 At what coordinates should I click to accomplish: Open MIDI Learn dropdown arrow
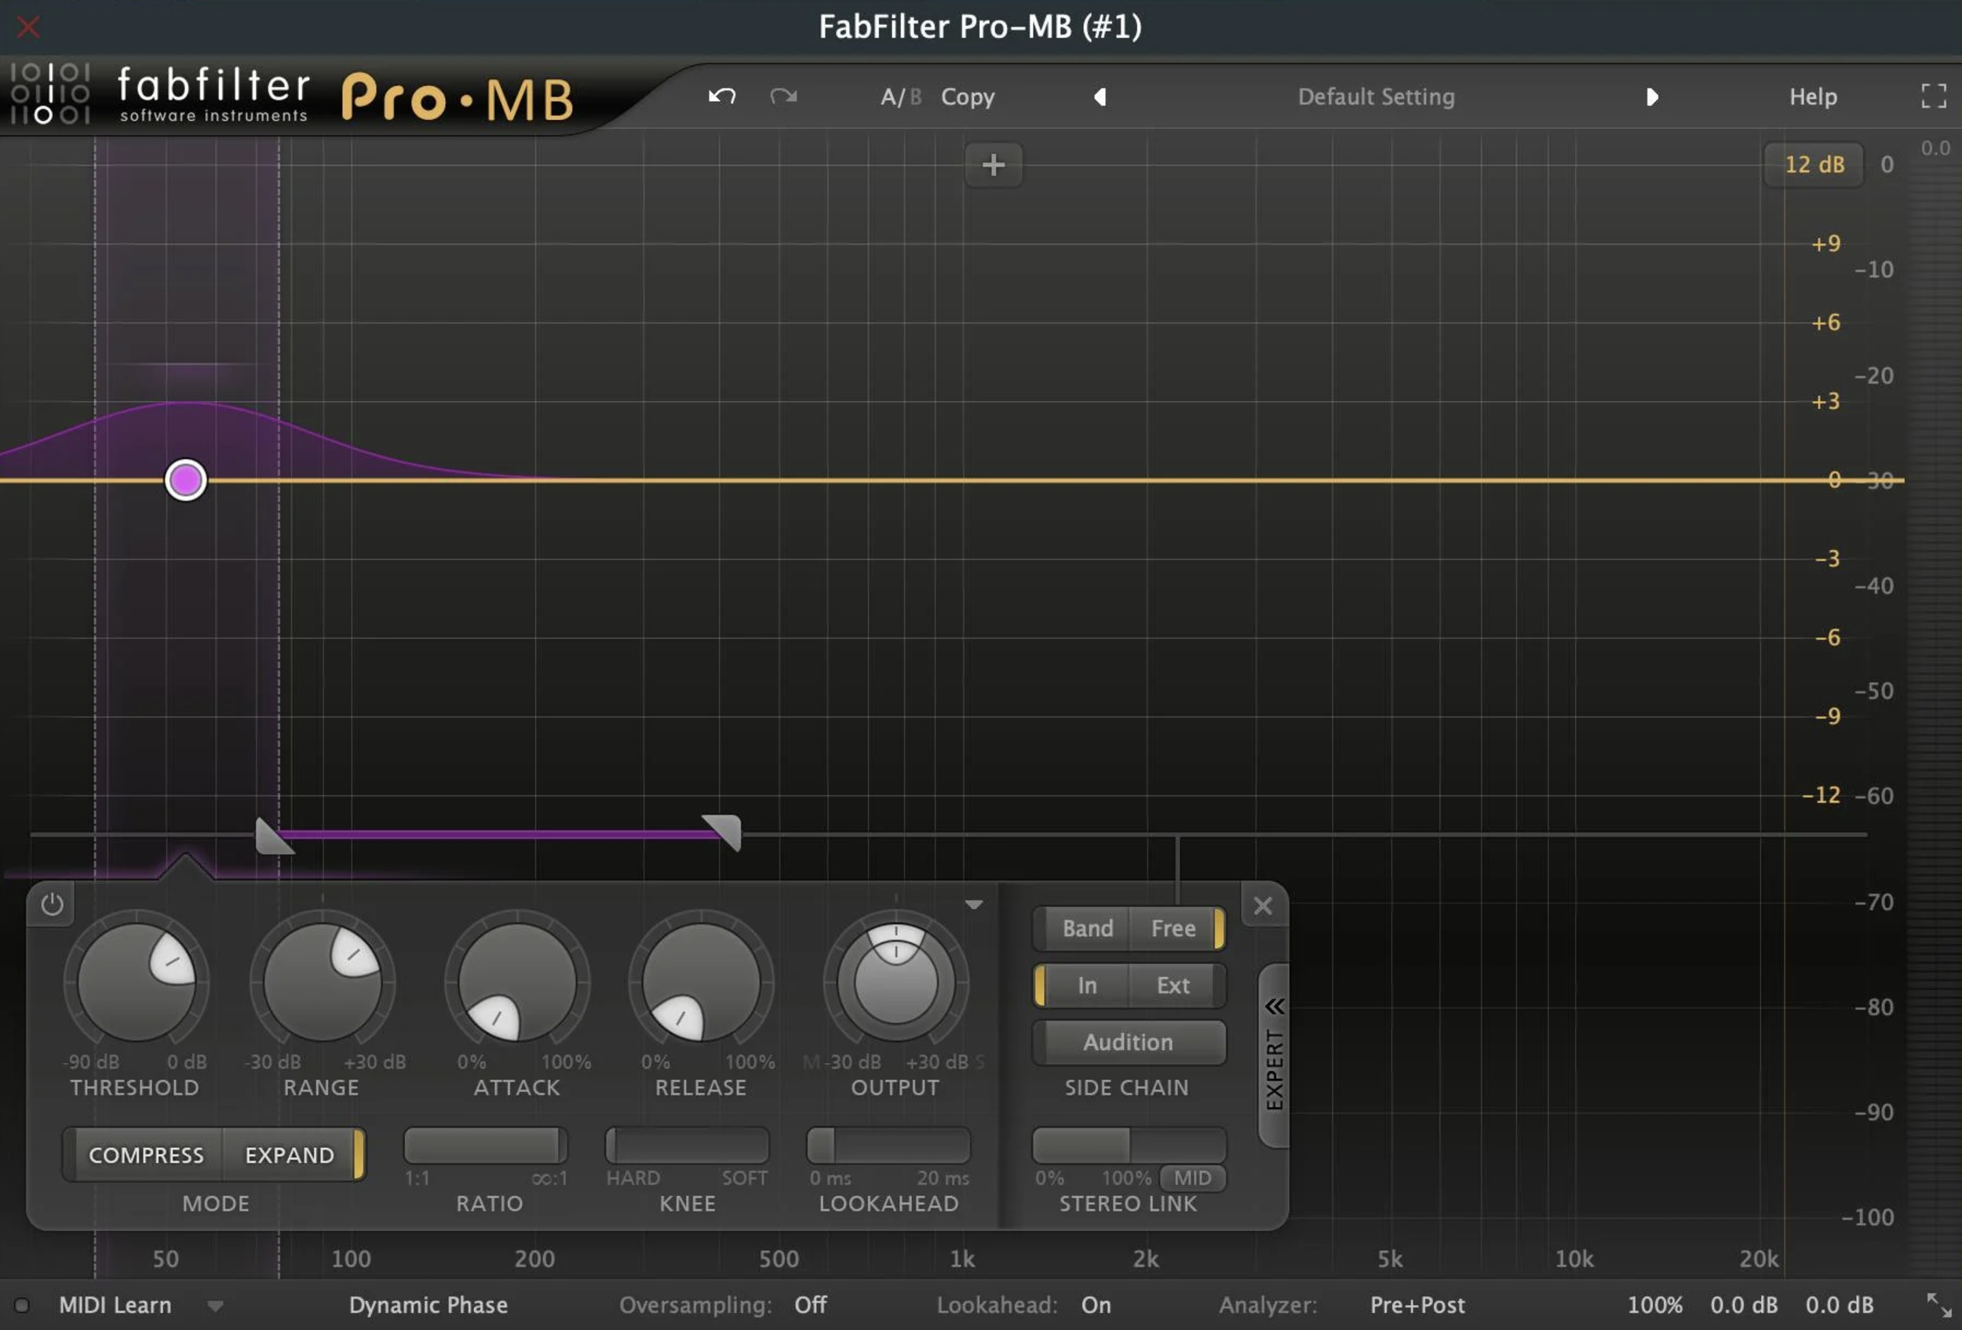pyautogui.click(x=215, y=1306)
